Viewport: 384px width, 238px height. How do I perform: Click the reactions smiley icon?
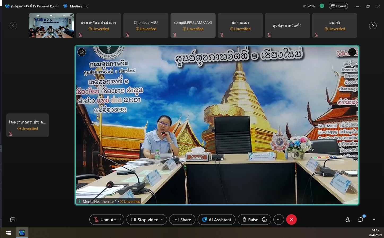[264, 219]
